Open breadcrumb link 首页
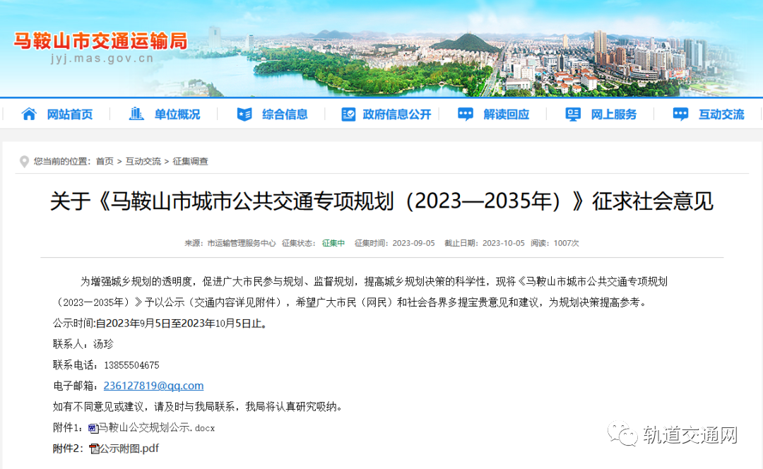Image resolution: width=763 pixels, height=469 pixels. point(105,161)
